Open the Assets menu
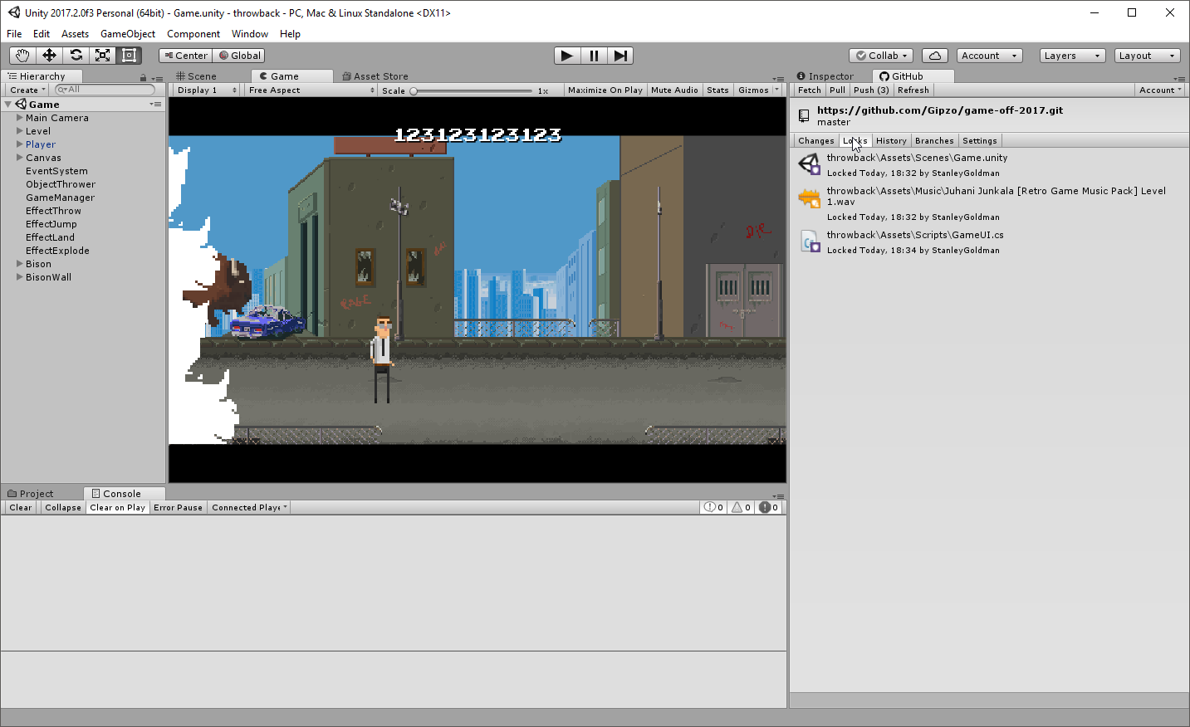The image size is (1190, 727). click(x=75, y=34)
